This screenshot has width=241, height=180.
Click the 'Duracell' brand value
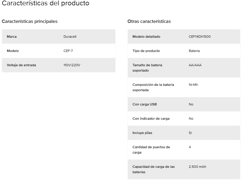click(x=70, y=37)
